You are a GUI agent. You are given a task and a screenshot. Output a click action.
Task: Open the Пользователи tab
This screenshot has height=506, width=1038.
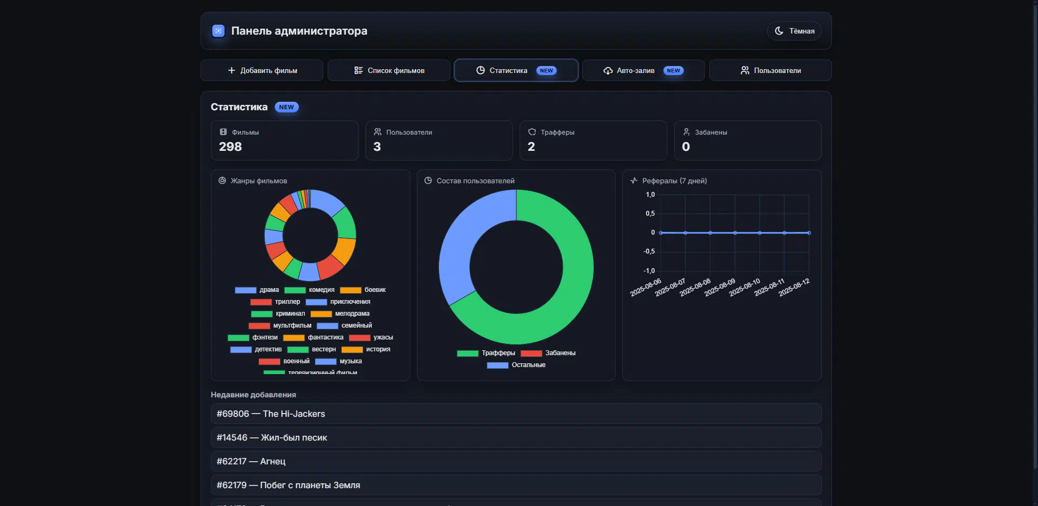770,70
